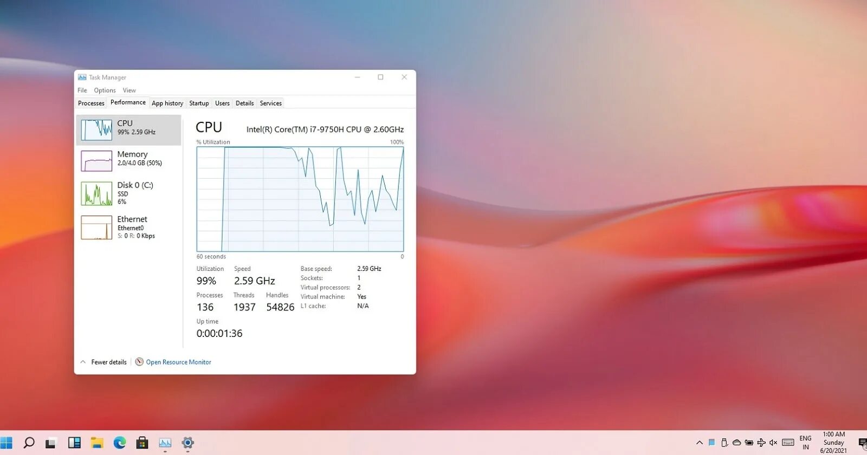Open Task View from the taskbar

[x=51, y=443]
